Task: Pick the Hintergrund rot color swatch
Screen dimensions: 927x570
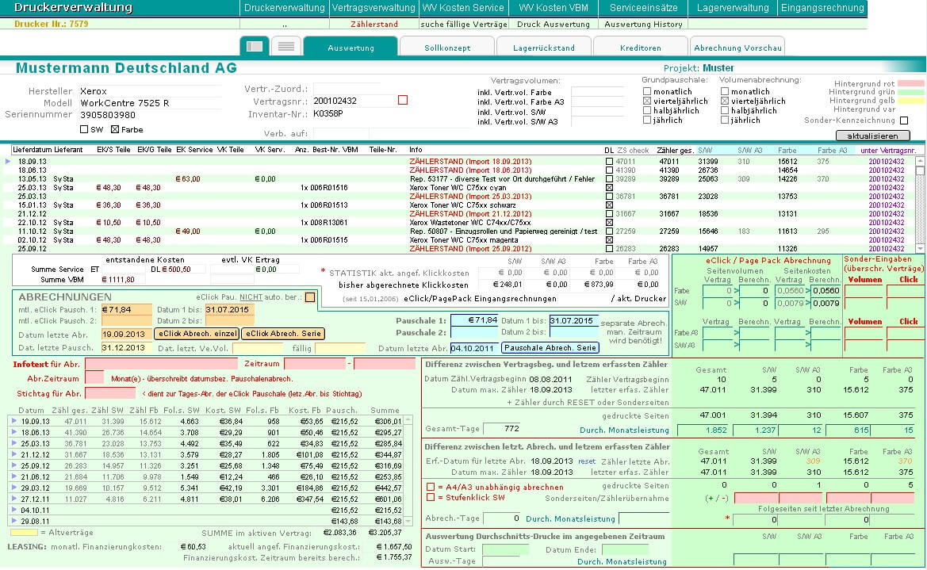Action: point(910,83)
